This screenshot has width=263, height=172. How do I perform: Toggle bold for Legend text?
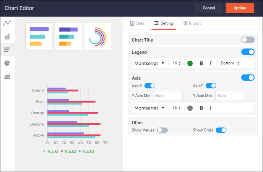[x=201, y=63]
